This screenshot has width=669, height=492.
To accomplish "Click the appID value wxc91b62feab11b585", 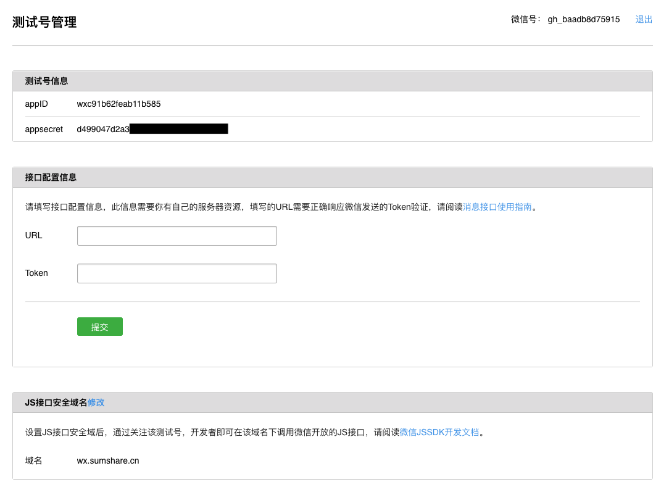I will tap(118, 104).
